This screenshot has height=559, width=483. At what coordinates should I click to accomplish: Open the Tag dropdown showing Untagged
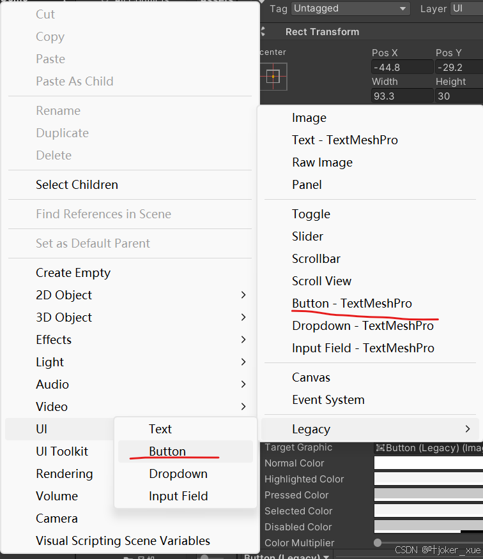(350, 9)
